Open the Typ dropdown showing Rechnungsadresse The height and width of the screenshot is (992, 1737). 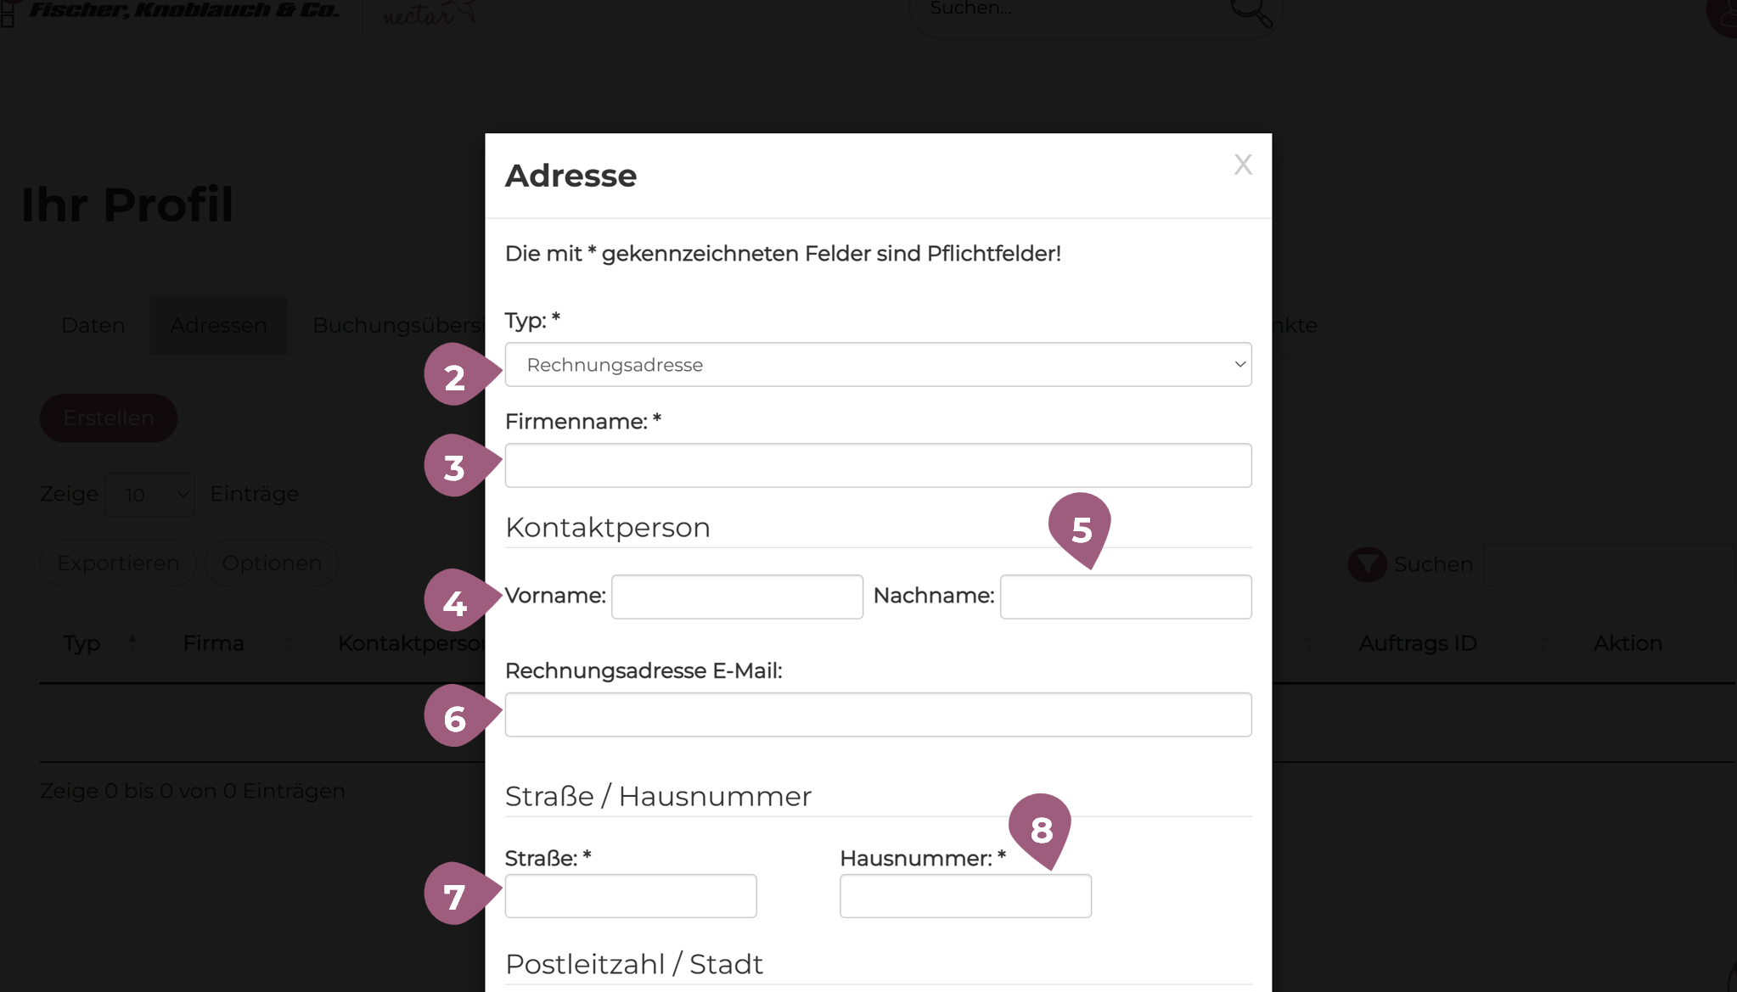click(x=878, y=365)
